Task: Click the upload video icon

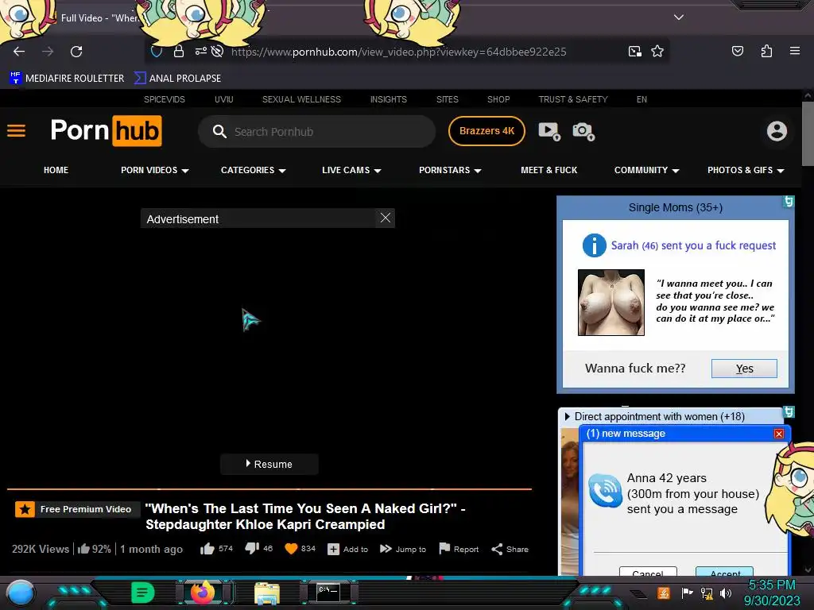Action: coord(549,131)
